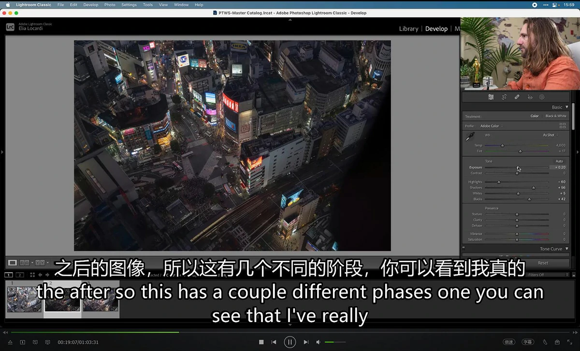Select filmstrip thumbnail 3

pyautogui.click(x=101, y=299)
